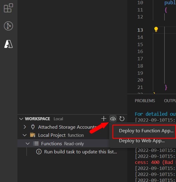
Task: Click line number 13 in editor gutter
Action: [140, 30]
